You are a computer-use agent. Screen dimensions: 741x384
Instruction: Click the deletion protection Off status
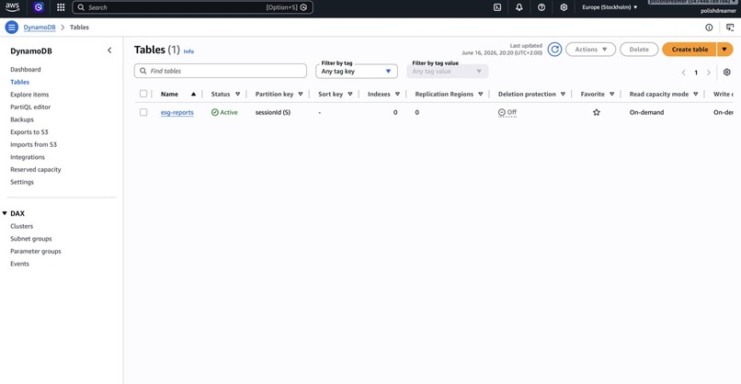pos(507,112)
